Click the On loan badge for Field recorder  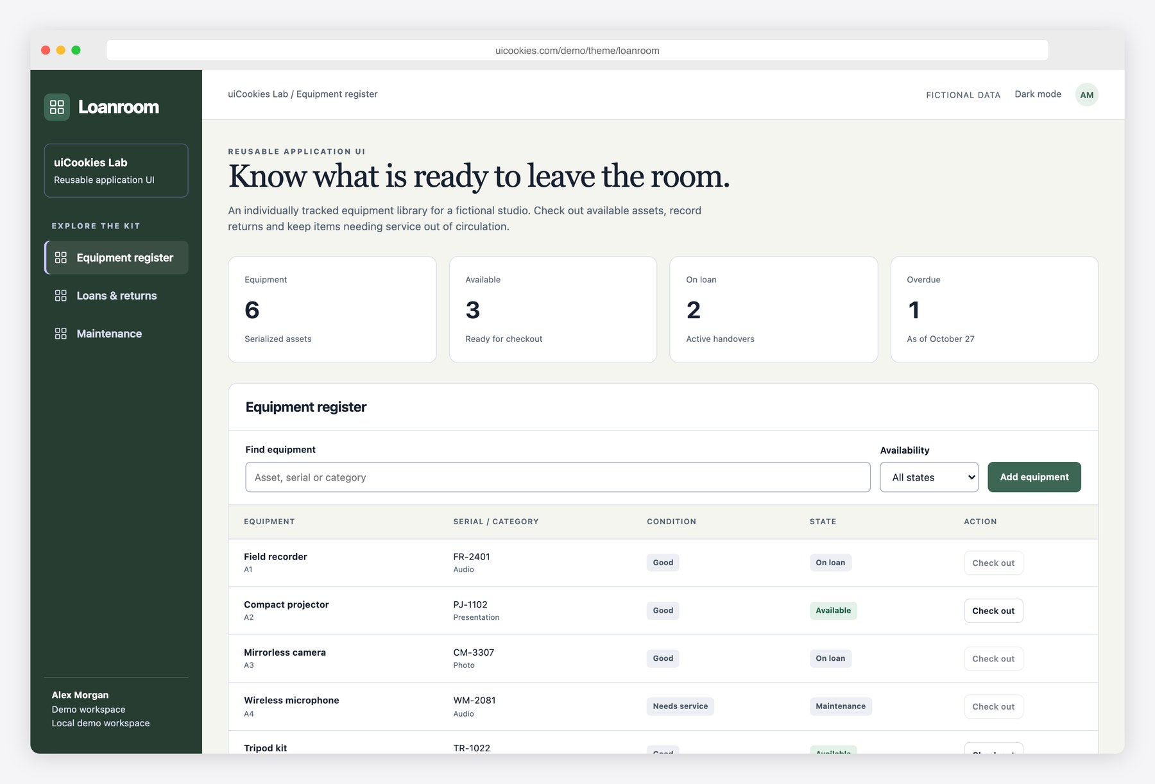coord(830,563)
